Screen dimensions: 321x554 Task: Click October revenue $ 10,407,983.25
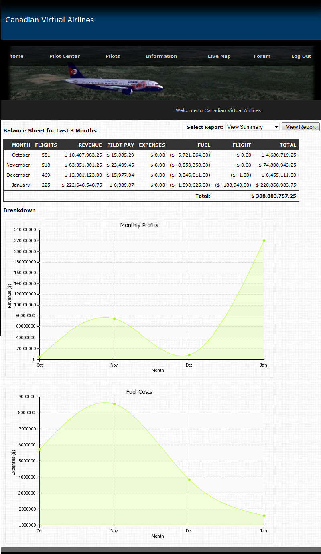pyautogui.click(x=83, y=155)
